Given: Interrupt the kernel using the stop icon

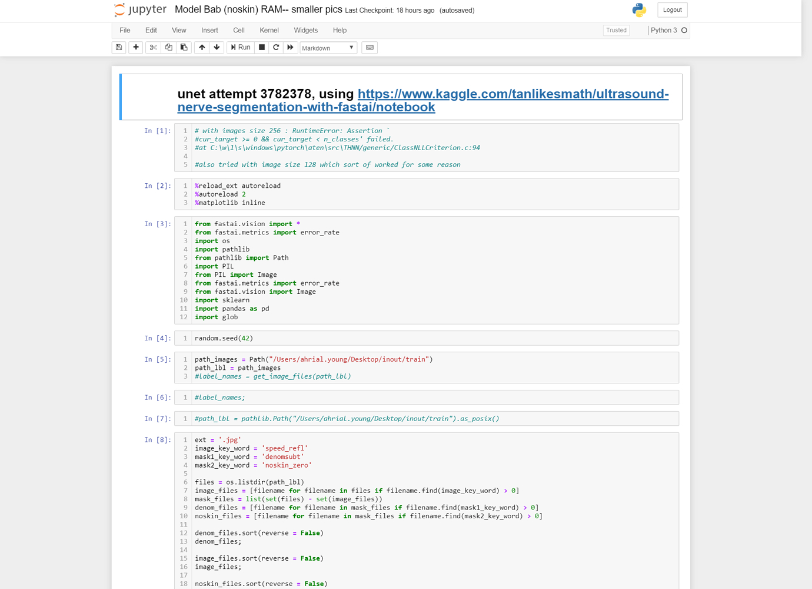Looking at the screenshot, I should (261, 47).
